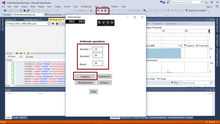Open the Build menu
Image resolution: width=220 pixels, height=124 pixels.
coord(33,6)
